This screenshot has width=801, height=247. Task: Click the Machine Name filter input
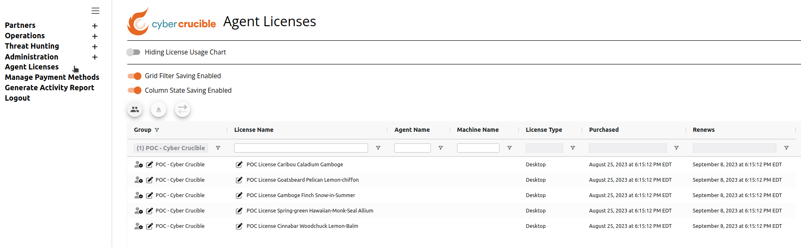[478, 148]
